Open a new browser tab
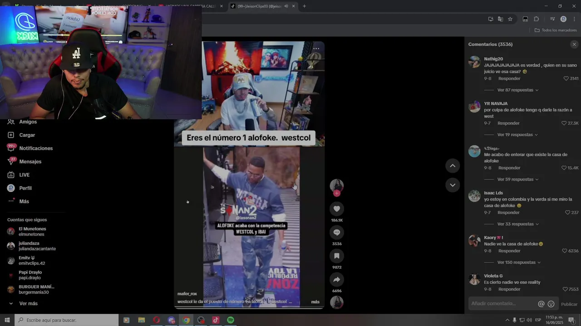 tap(304, 6)
